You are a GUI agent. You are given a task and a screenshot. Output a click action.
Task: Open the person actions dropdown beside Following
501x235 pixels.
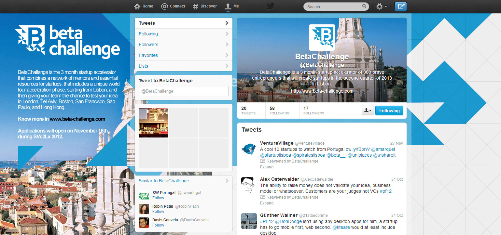click(368, 110)
